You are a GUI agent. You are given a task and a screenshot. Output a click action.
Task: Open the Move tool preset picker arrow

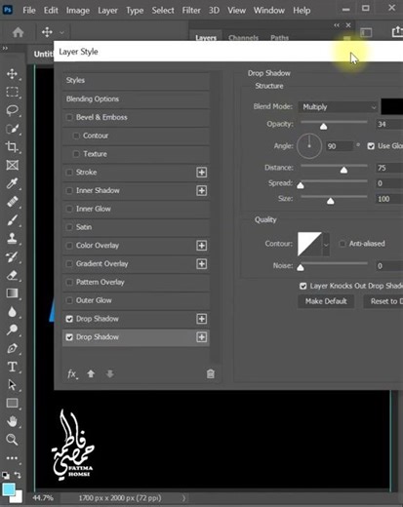[61, 32]
